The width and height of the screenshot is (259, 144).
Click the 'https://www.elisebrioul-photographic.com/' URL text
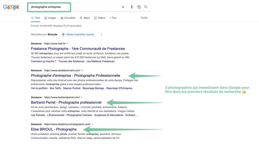pos(67,124)
